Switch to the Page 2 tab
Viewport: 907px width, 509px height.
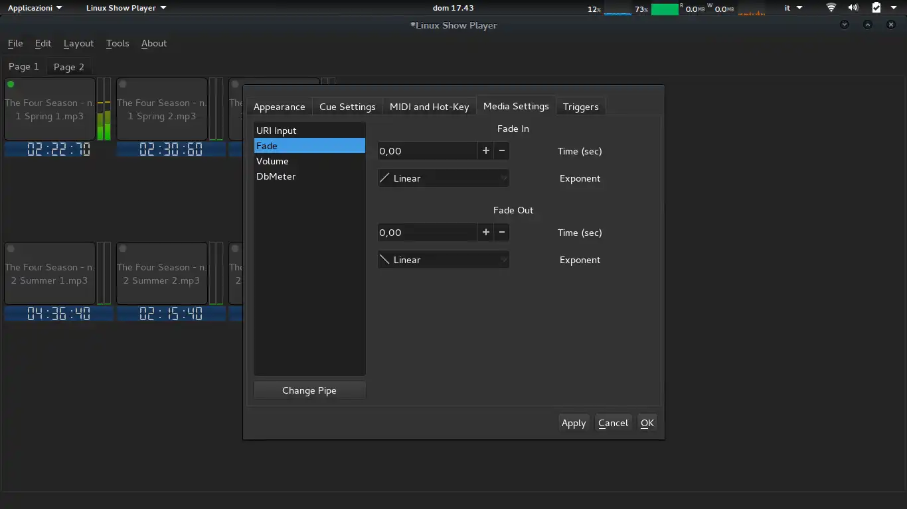tap(69, 67)
